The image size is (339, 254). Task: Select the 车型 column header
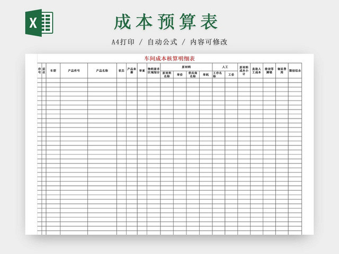[53, 70]
